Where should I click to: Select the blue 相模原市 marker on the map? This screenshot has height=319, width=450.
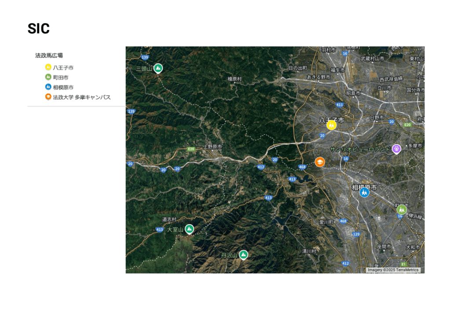point(364,192)
